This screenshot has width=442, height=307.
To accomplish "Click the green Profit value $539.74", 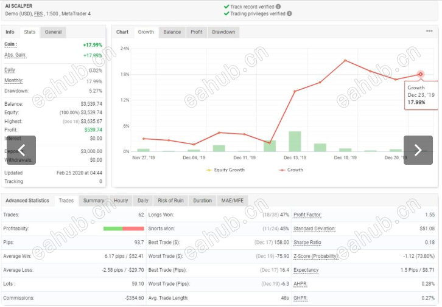I will click(93, 129).
